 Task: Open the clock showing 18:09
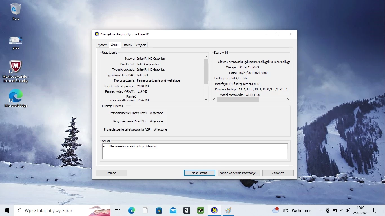pos(360,210)
